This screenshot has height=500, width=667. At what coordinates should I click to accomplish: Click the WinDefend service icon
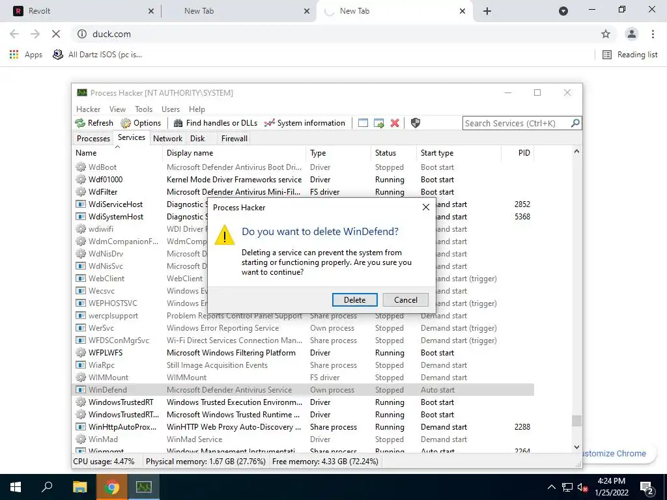(x=81, y=390)
